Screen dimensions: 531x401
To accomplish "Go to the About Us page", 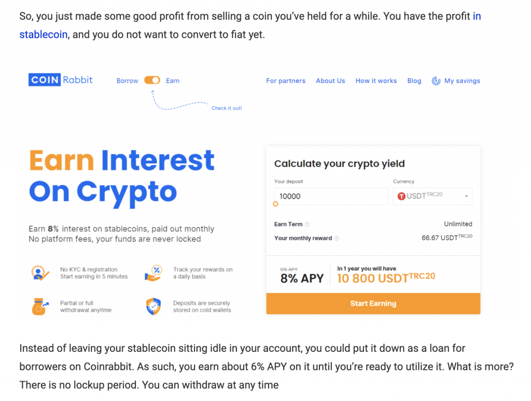I will point(330,81).
